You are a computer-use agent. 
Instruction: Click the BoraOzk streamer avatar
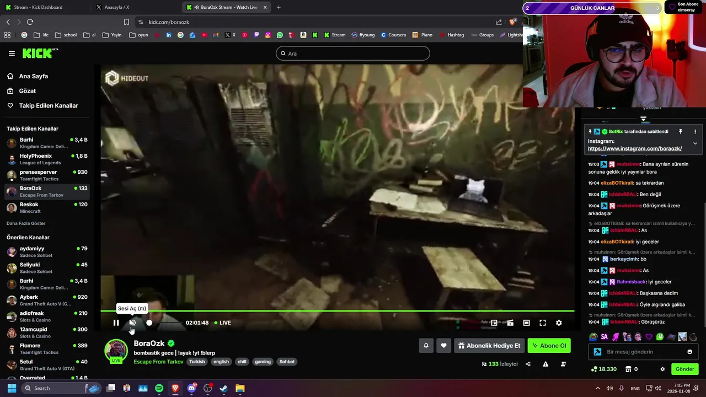pyautogui.click(x=116, y=351)
